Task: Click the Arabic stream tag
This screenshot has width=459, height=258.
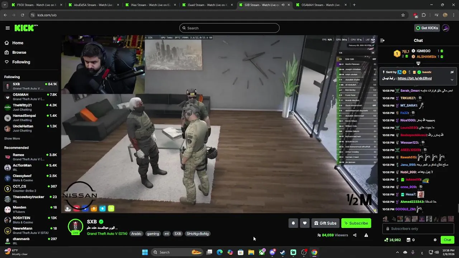Action: pos(136,234)
